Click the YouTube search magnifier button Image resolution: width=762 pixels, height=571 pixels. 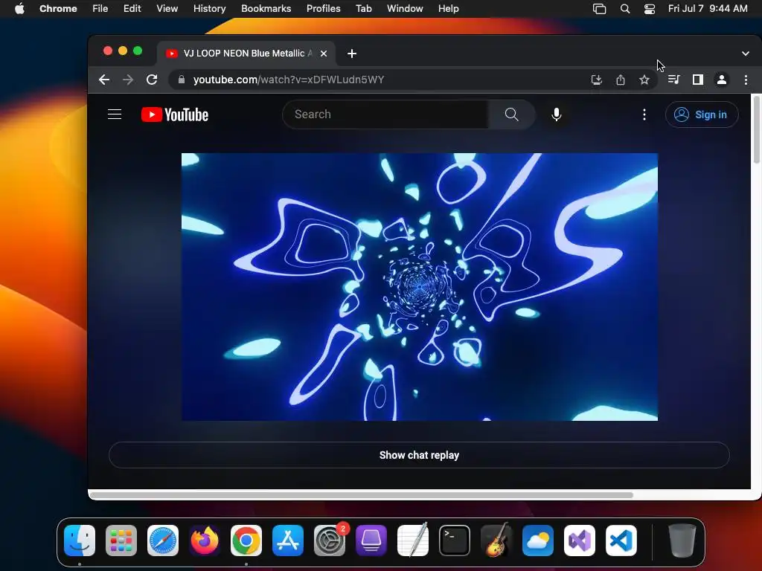click(x=512, y=114)
